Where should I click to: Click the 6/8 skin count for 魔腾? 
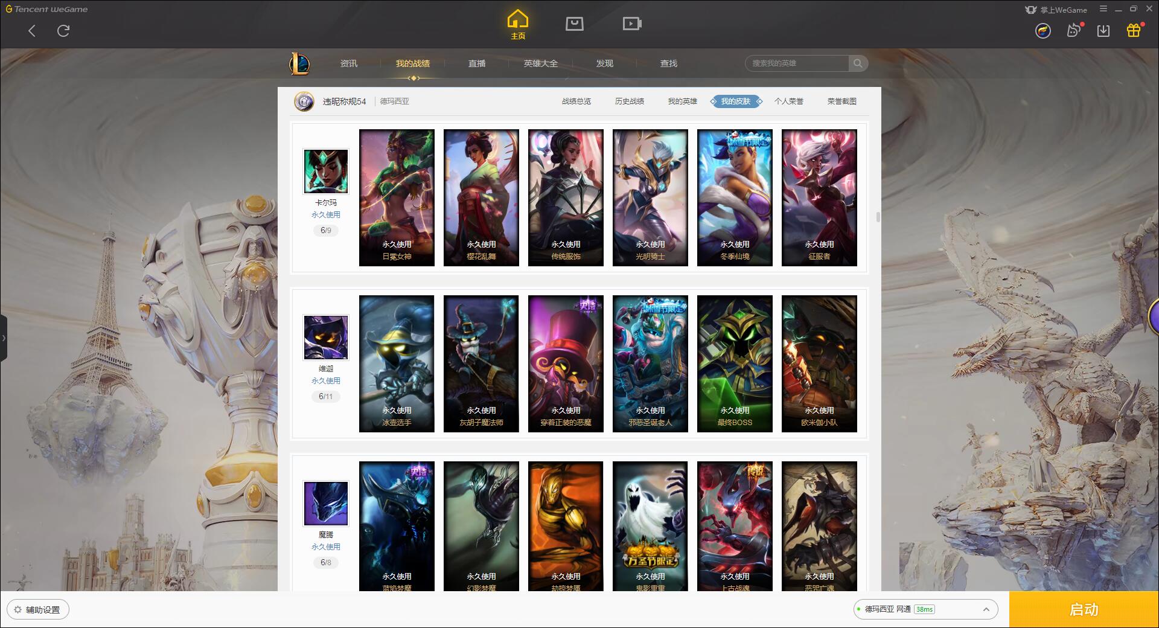[326, 563]
